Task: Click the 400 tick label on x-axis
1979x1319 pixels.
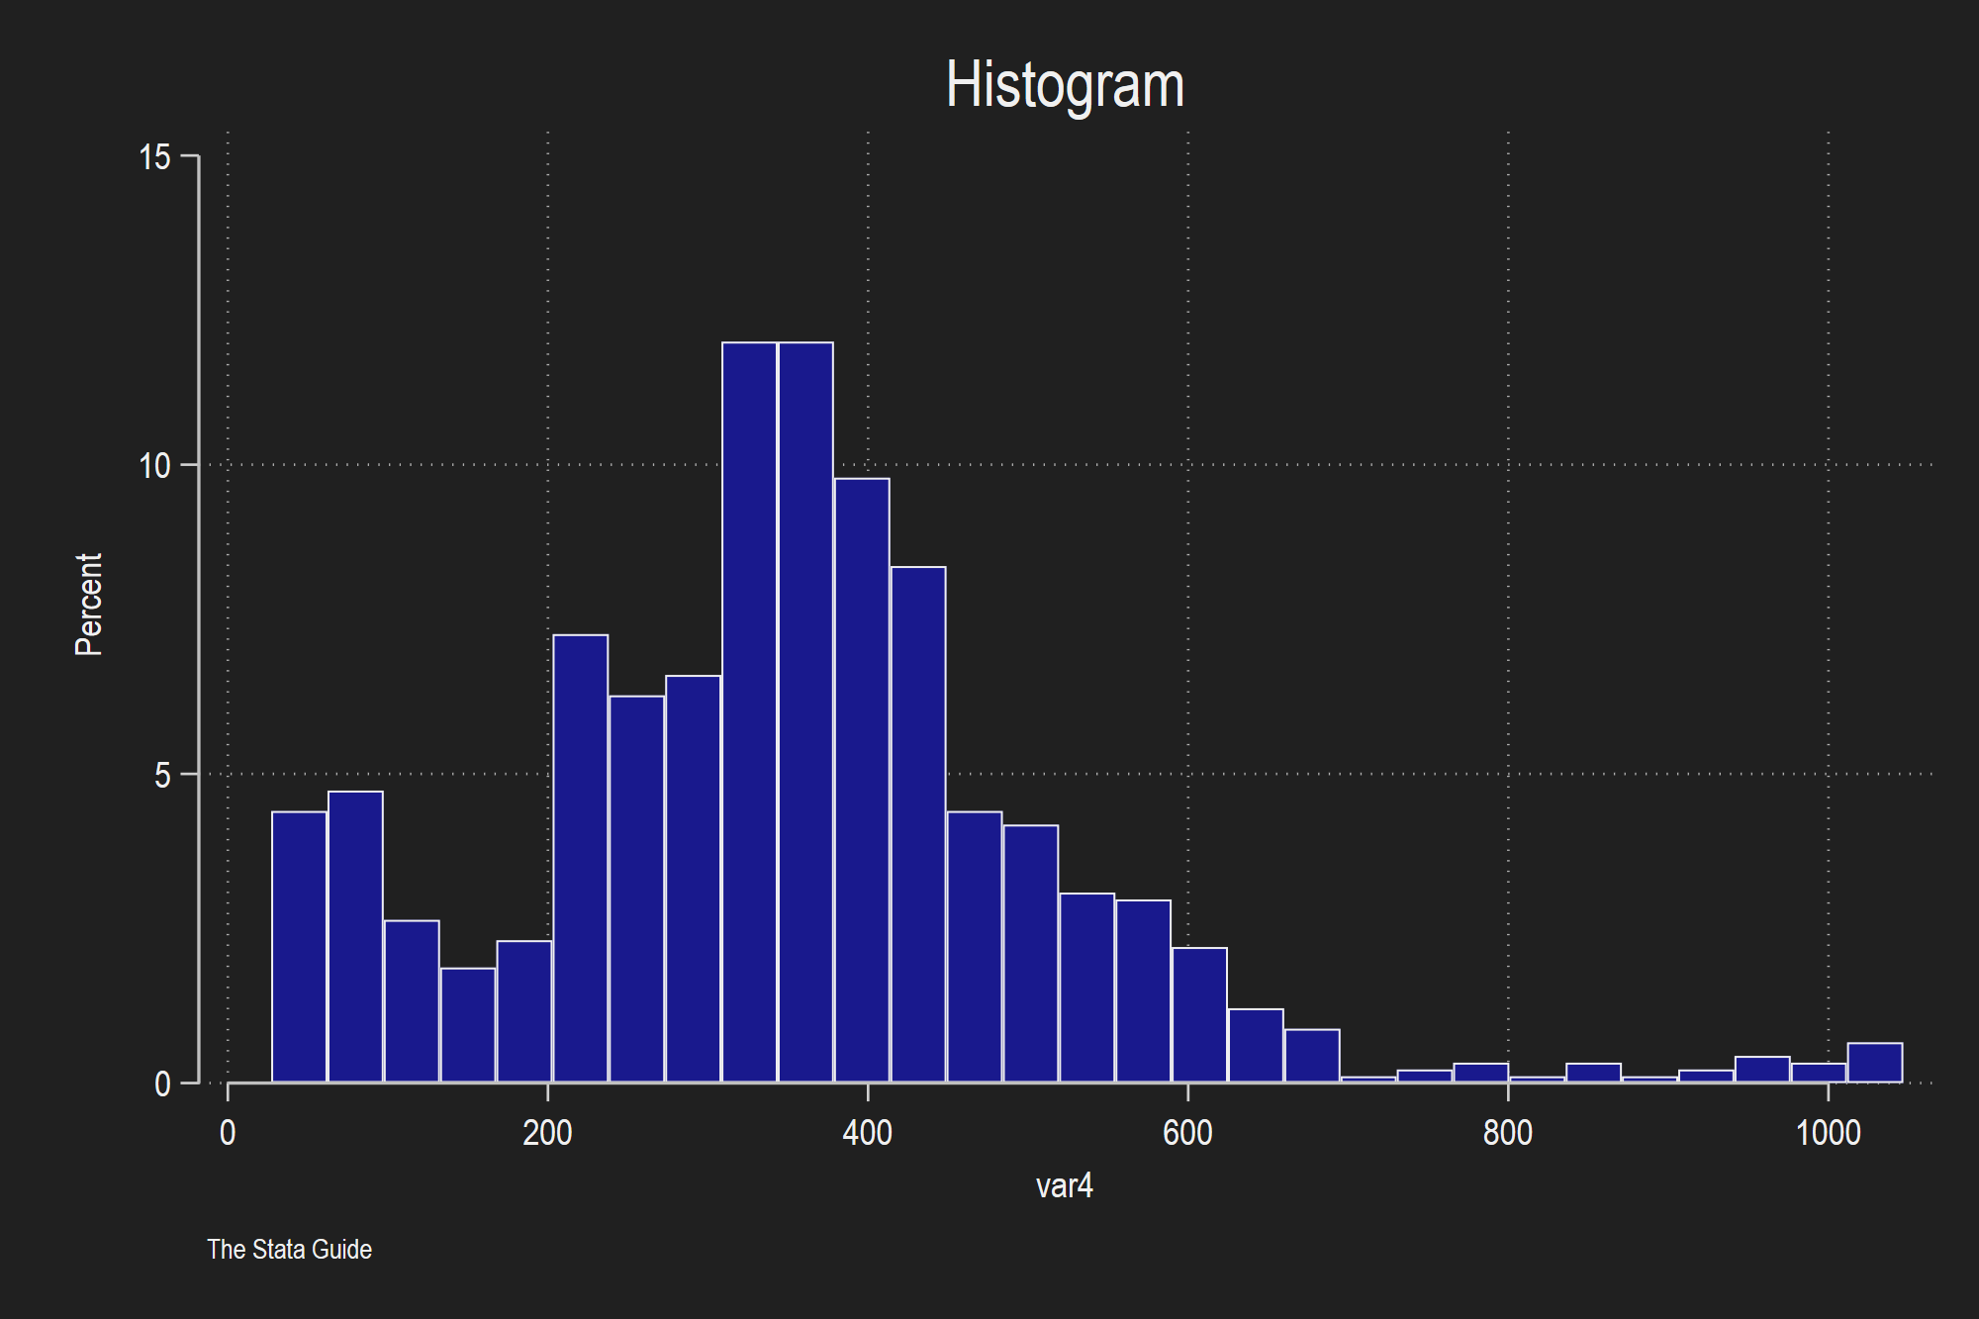Action: [867, 1133]
